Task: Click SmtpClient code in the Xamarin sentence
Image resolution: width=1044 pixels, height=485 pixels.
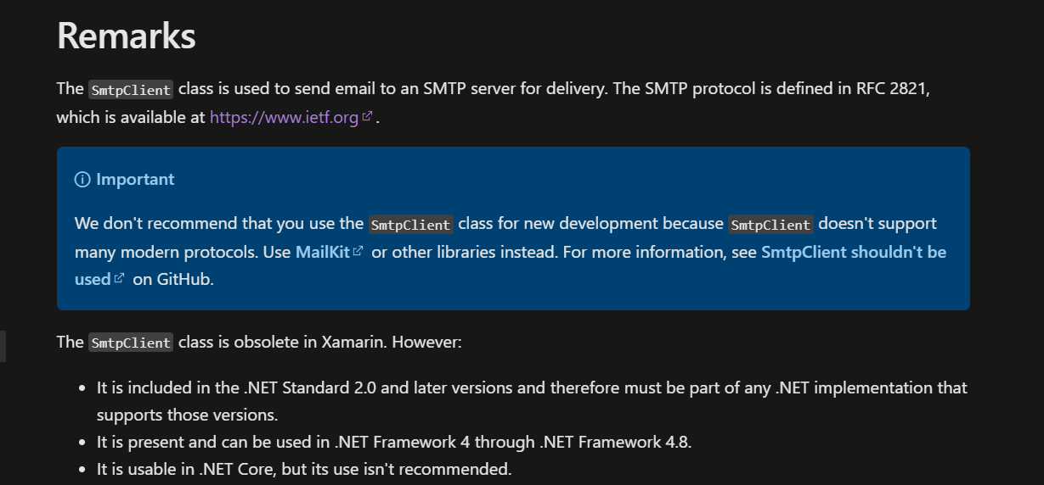Action: click(131, 343)
